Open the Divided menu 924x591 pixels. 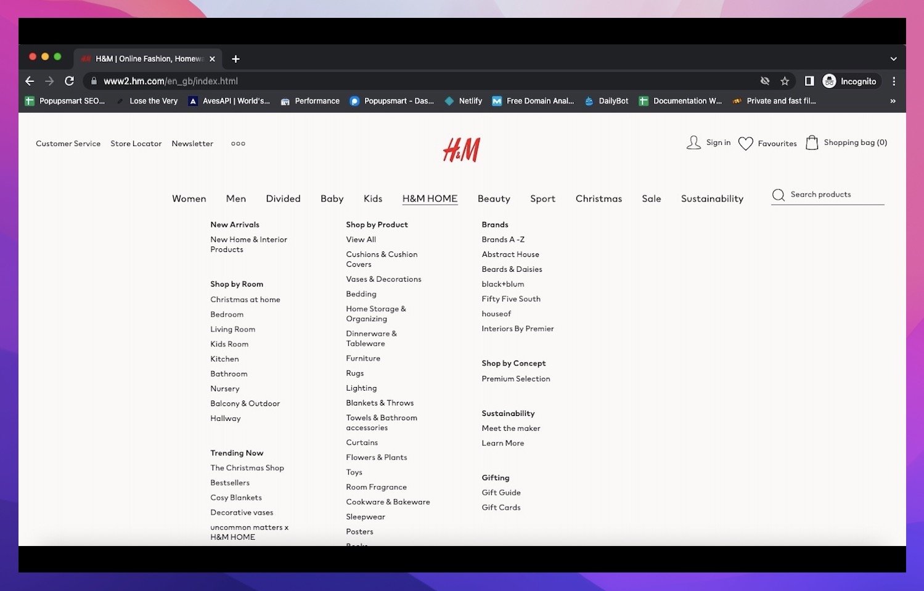pos(283,198)
